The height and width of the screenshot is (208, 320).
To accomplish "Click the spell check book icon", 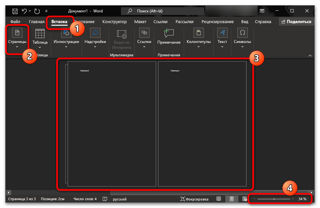I will (105, 199).
